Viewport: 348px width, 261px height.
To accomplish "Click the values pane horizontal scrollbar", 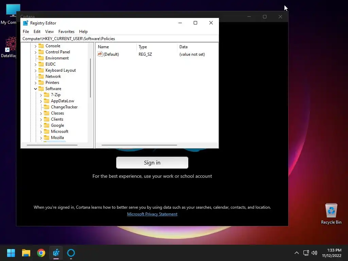I will (139, 145).
